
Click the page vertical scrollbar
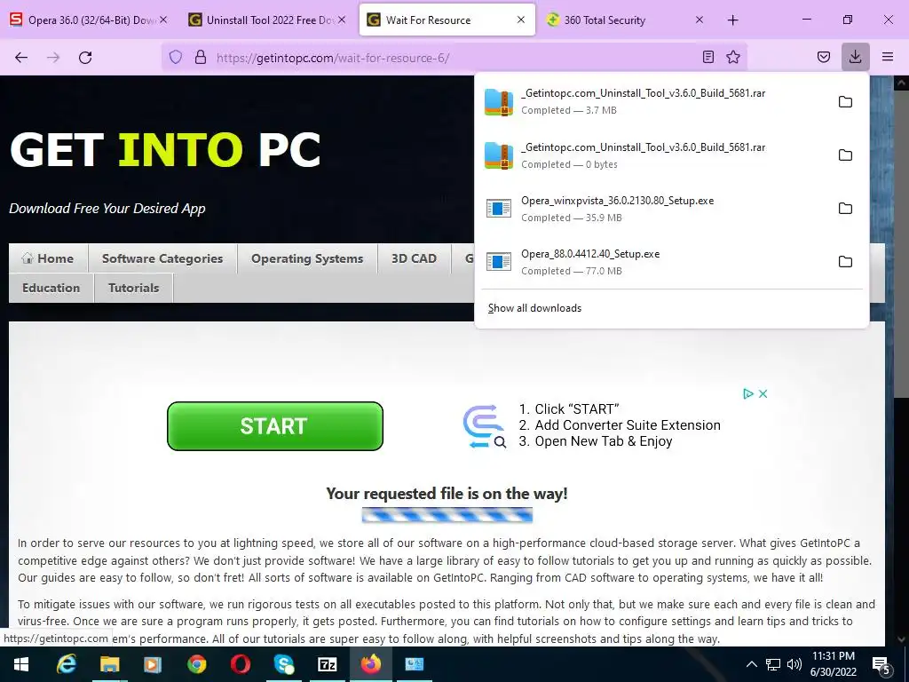tap(901, 243)
